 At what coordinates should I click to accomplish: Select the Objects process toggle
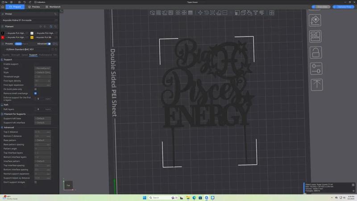click(25, 44)
